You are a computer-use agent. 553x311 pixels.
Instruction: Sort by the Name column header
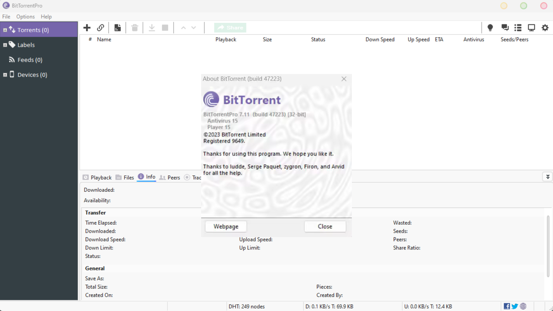tap(104, 40)
